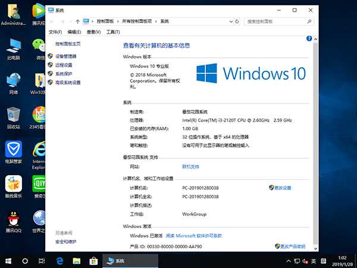Click the IME keyboard tray icon
Screen dimensions: 357x268
(323, 261)
